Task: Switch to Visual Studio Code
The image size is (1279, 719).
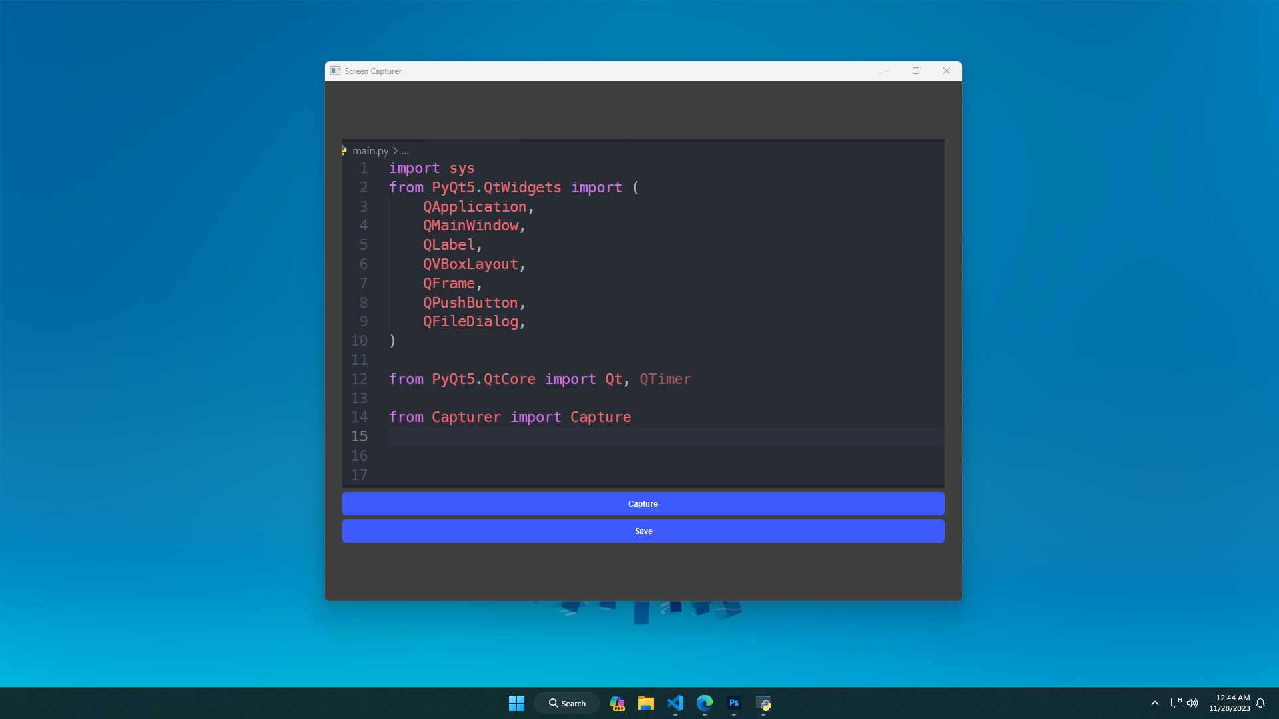Action: [x=675, y=703]
